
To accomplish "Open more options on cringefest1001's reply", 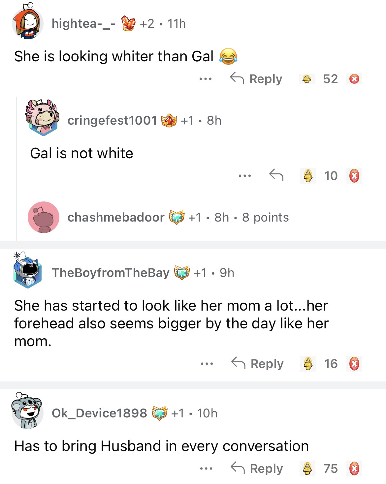I will point(245,176).
